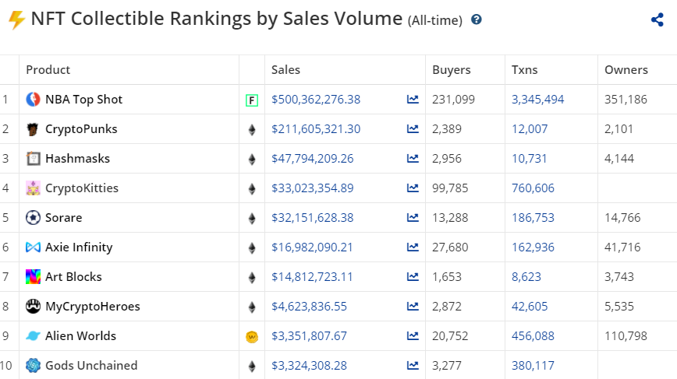Screen dimensions: 677x379
Task: Click the Gods Unchained logo icon
Action: (x=34, y=365)
